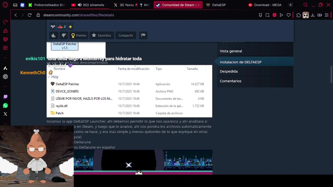
Task: Rate the guide with thumbs up
Action: [53, 35]
